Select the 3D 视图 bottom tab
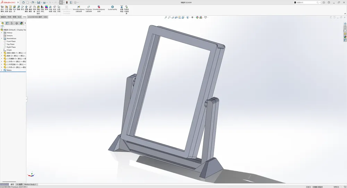Viewport: 347px width, 188px height. pyautogui.click(x=19, y=185)
